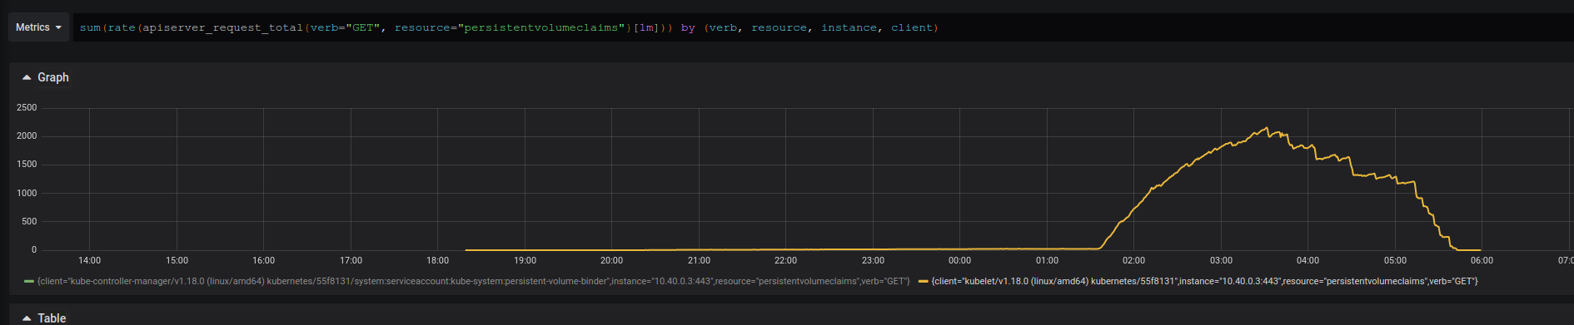Click the 22:00 time axis label
This screenshot has height=325, width=1574.
pos(785,260)
